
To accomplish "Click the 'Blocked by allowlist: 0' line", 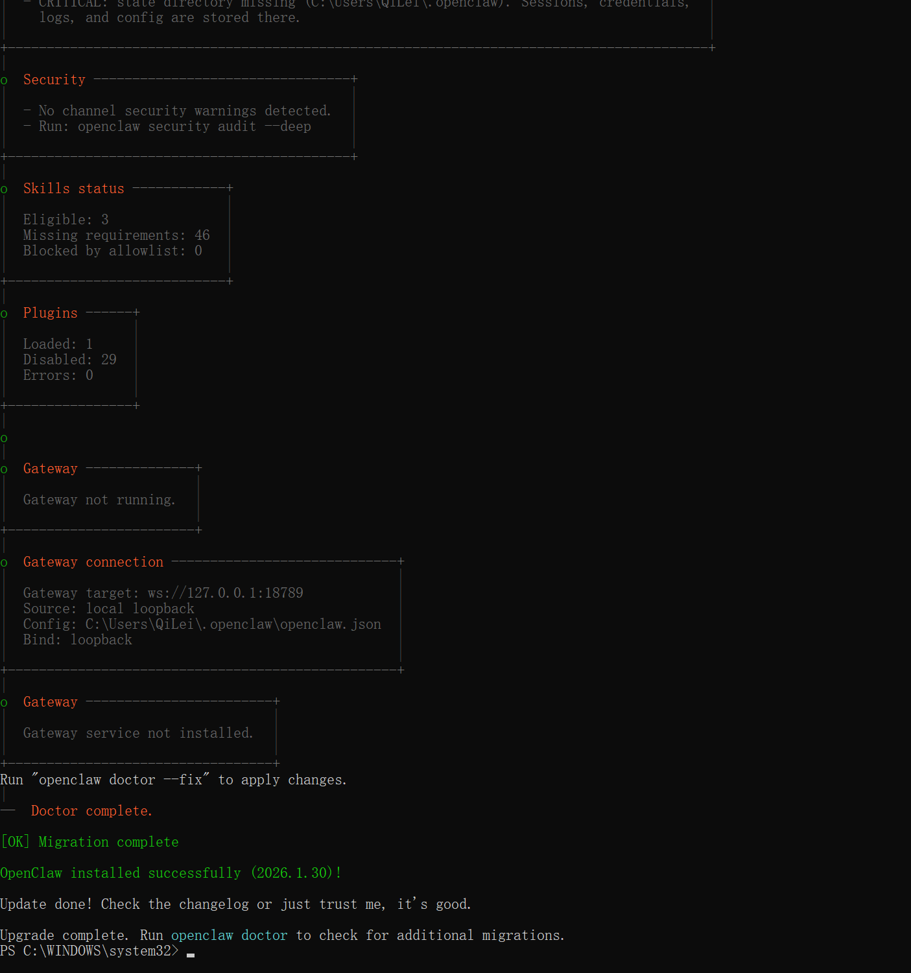I will (x=112, y=251).
